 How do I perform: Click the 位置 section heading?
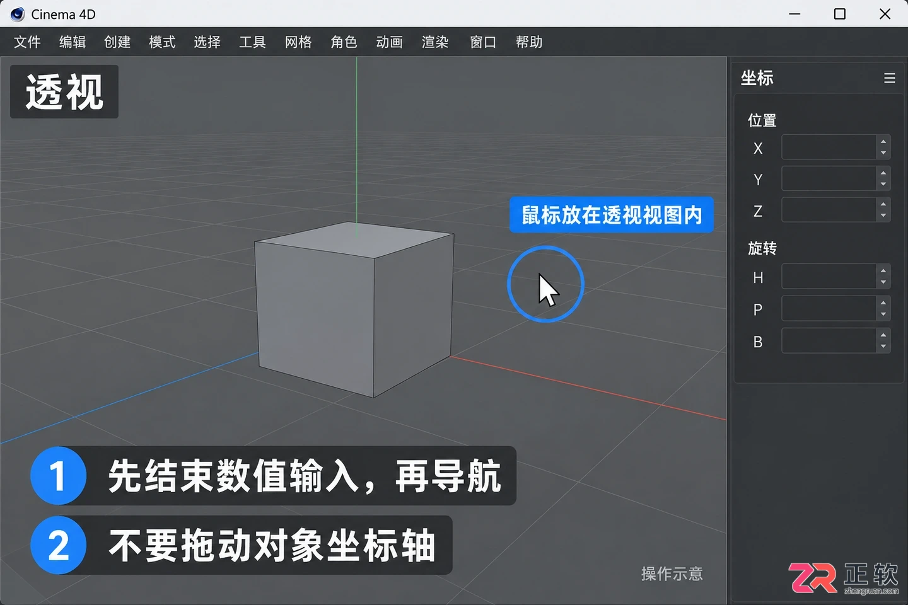coord(762,120)
